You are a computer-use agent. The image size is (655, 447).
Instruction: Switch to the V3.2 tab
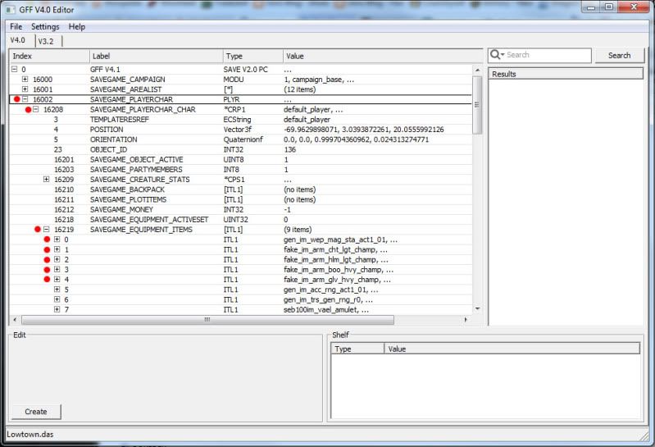tap(46, 41)
